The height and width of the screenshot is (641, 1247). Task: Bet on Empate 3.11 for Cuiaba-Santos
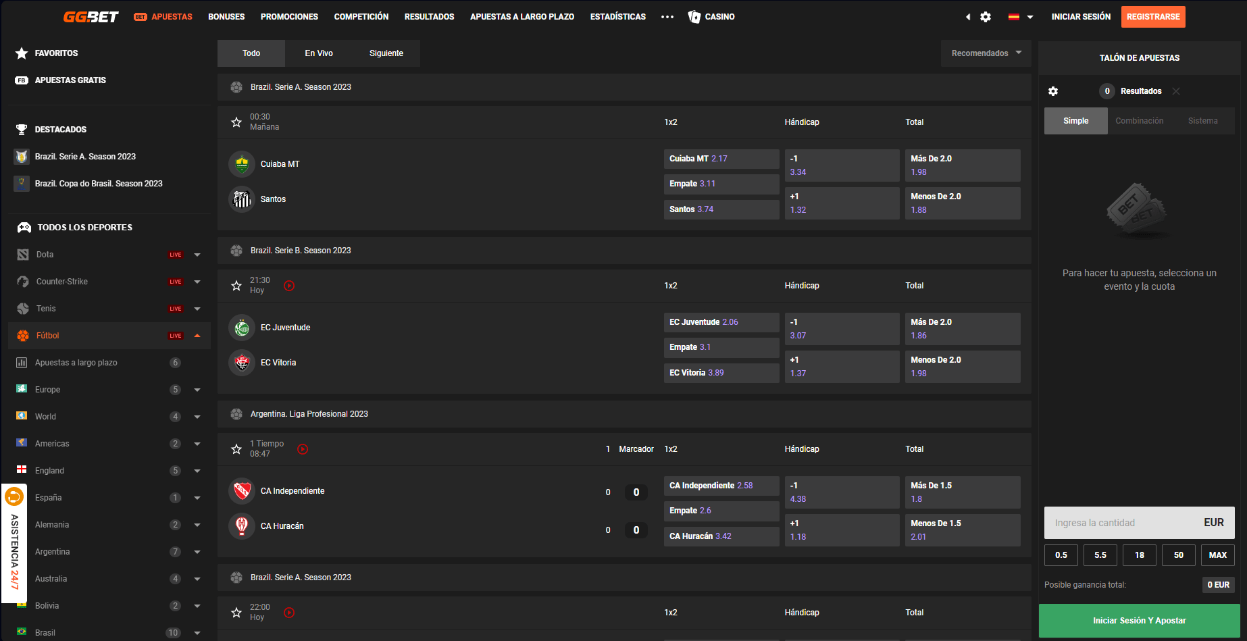(721, 184)
